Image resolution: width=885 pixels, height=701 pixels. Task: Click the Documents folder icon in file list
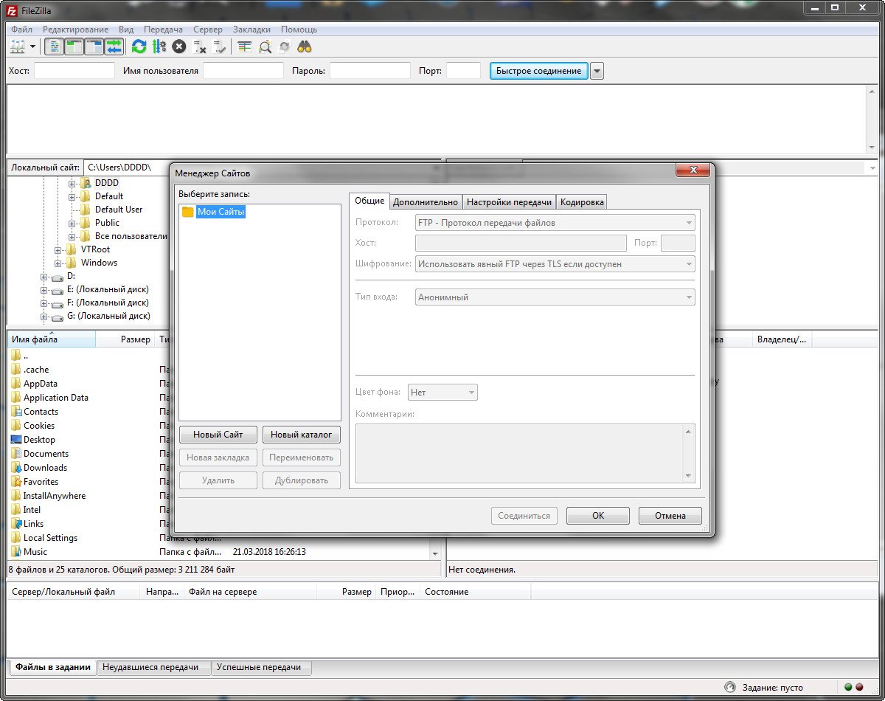(x=16, y=454)
